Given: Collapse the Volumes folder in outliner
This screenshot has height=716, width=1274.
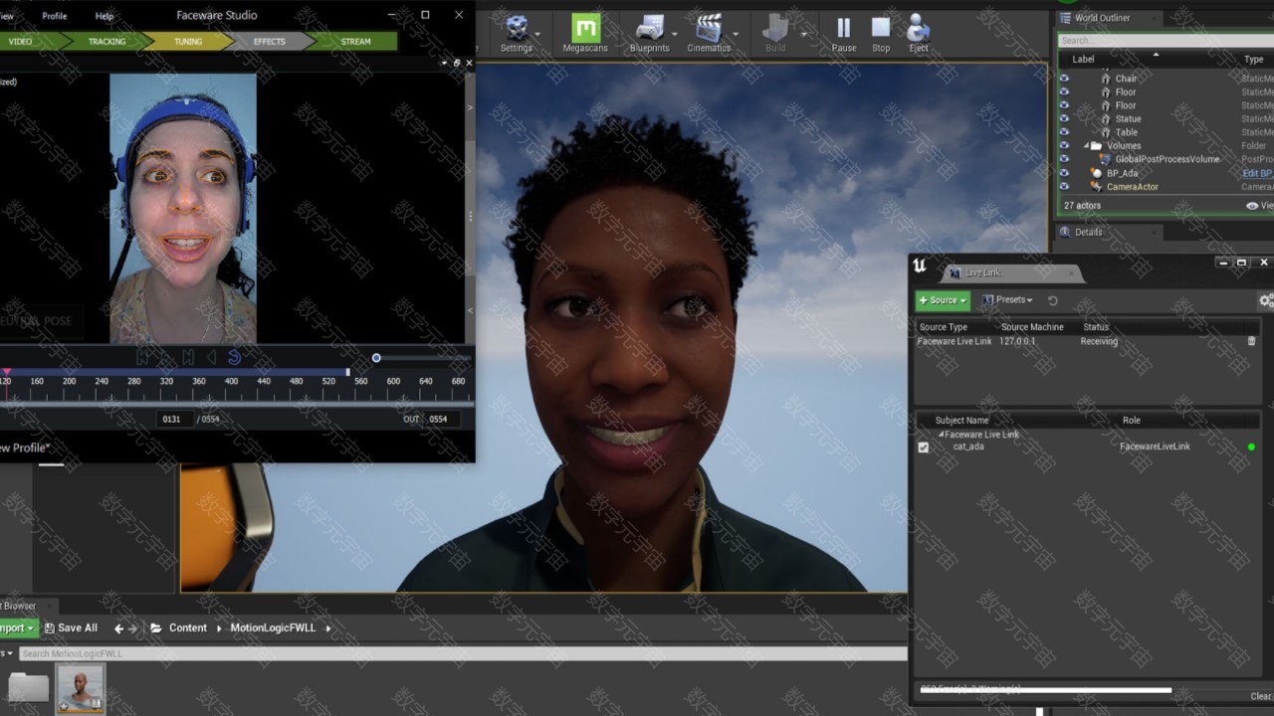Looking at the screenshot, I should 1088,145.
